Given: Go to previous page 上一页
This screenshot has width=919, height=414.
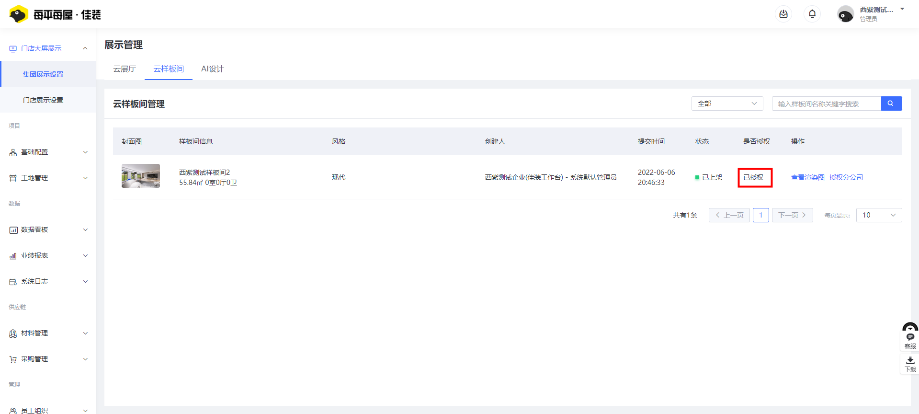Looking at the screenshot, I should 729,215.
